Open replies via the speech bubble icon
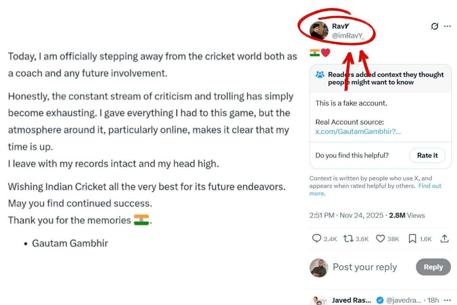Viewport: 457px width, 305px height. [x=317, y=239]
